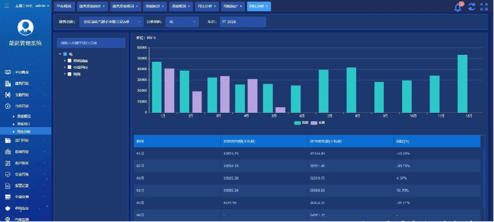Switch to the 平台概况 tab
Viewport: 494px width, 222px height.
click(x=64, y=6)
